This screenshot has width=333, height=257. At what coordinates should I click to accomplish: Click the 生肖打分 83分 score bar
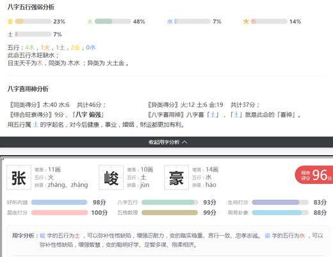coord(280,203)
